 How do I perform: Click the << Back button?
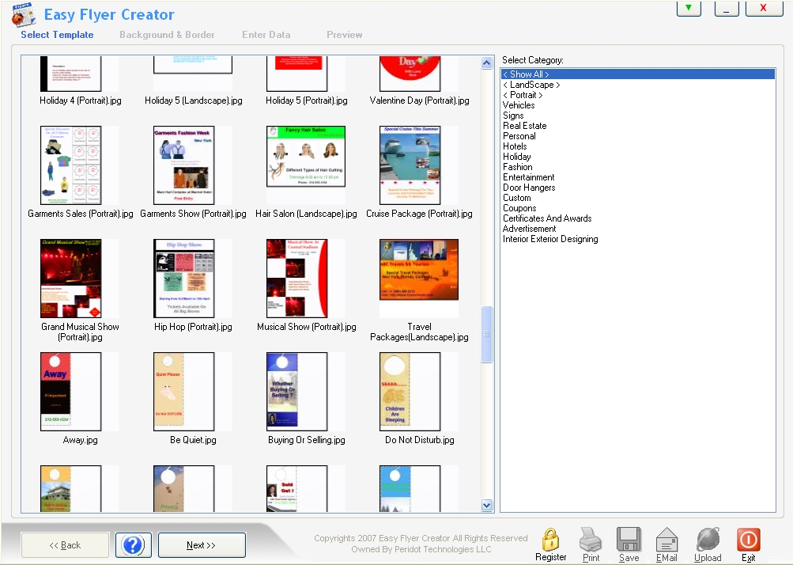pyautogui.click(x=65, y=544)
